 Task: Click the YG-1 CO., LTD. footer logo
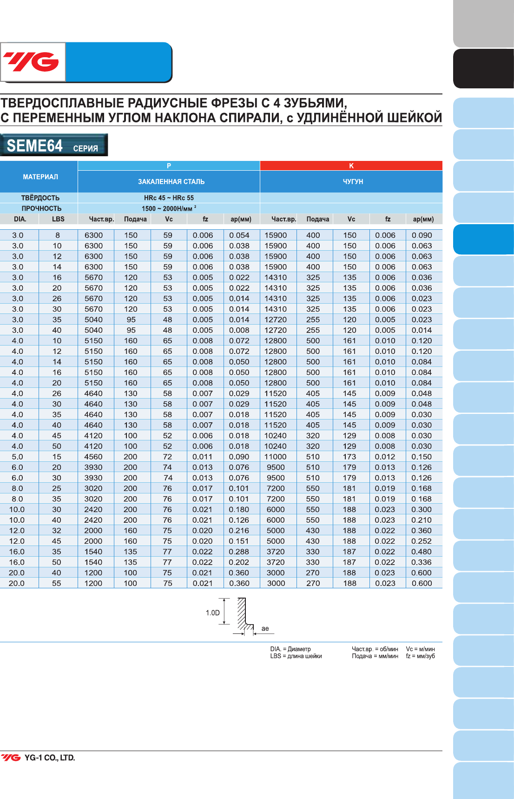point(38,758)
